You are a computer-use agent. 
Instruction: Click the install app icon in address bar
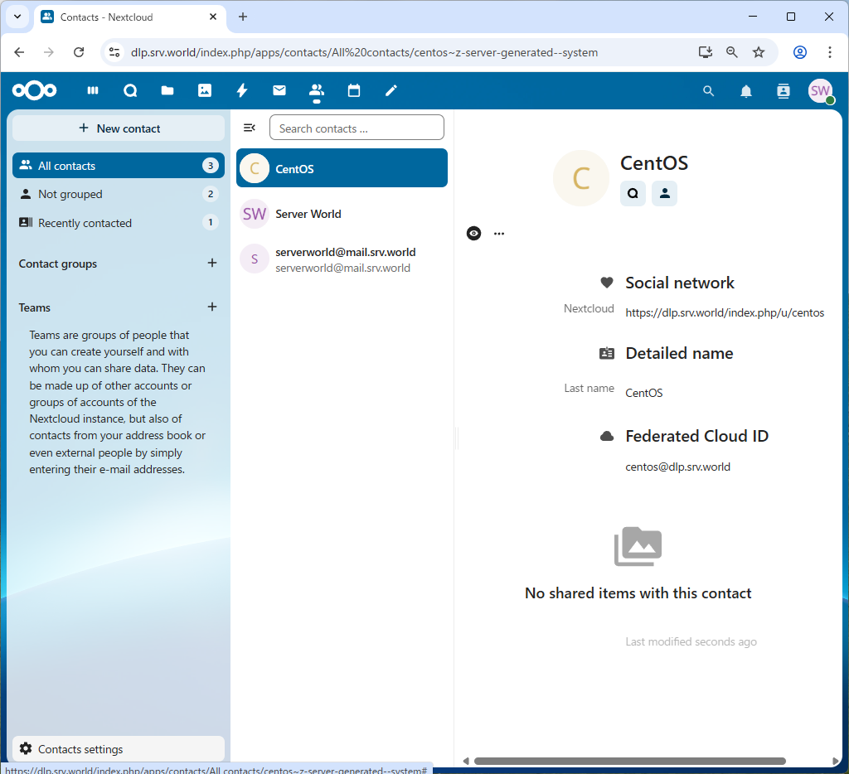(x=705, y=52)
